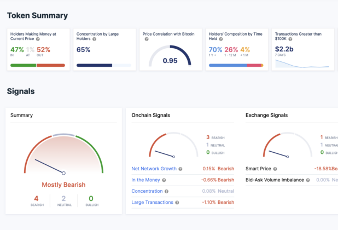Open help icon beside Concentration by Large Holders
Screen dimensions: 338x230
point(94,39)
